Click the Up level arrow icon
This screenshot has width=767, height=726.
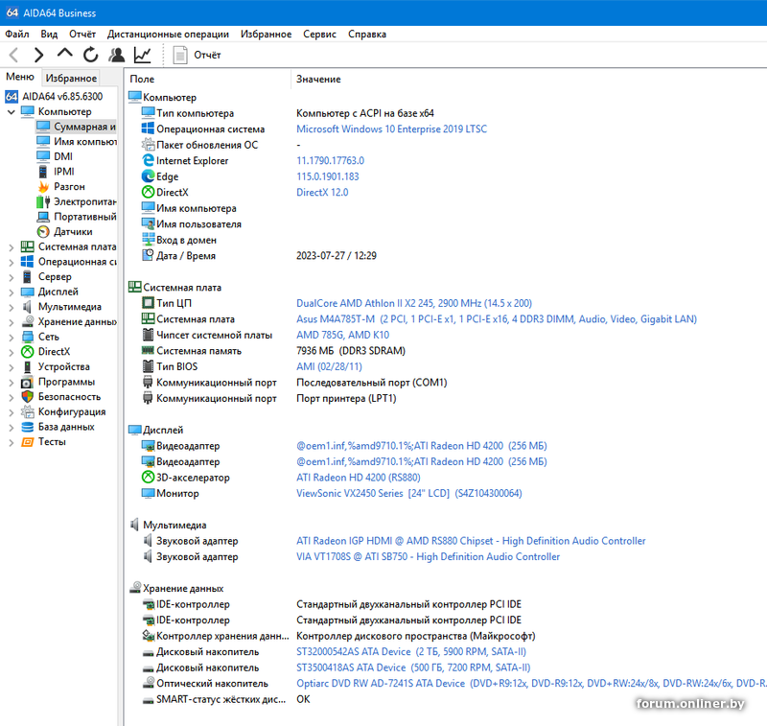pos(65,55)
